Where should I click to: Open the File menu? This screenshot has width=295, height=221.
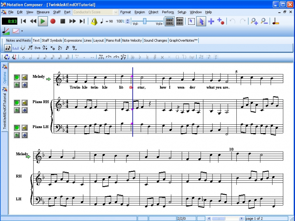pyautogui.click(x=11, y=12)
